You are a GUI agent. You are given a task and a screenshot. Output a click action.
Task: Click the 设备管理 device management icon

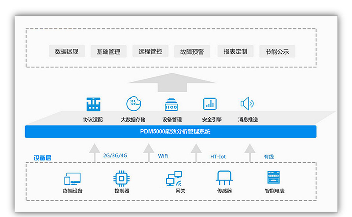point(172,104)
